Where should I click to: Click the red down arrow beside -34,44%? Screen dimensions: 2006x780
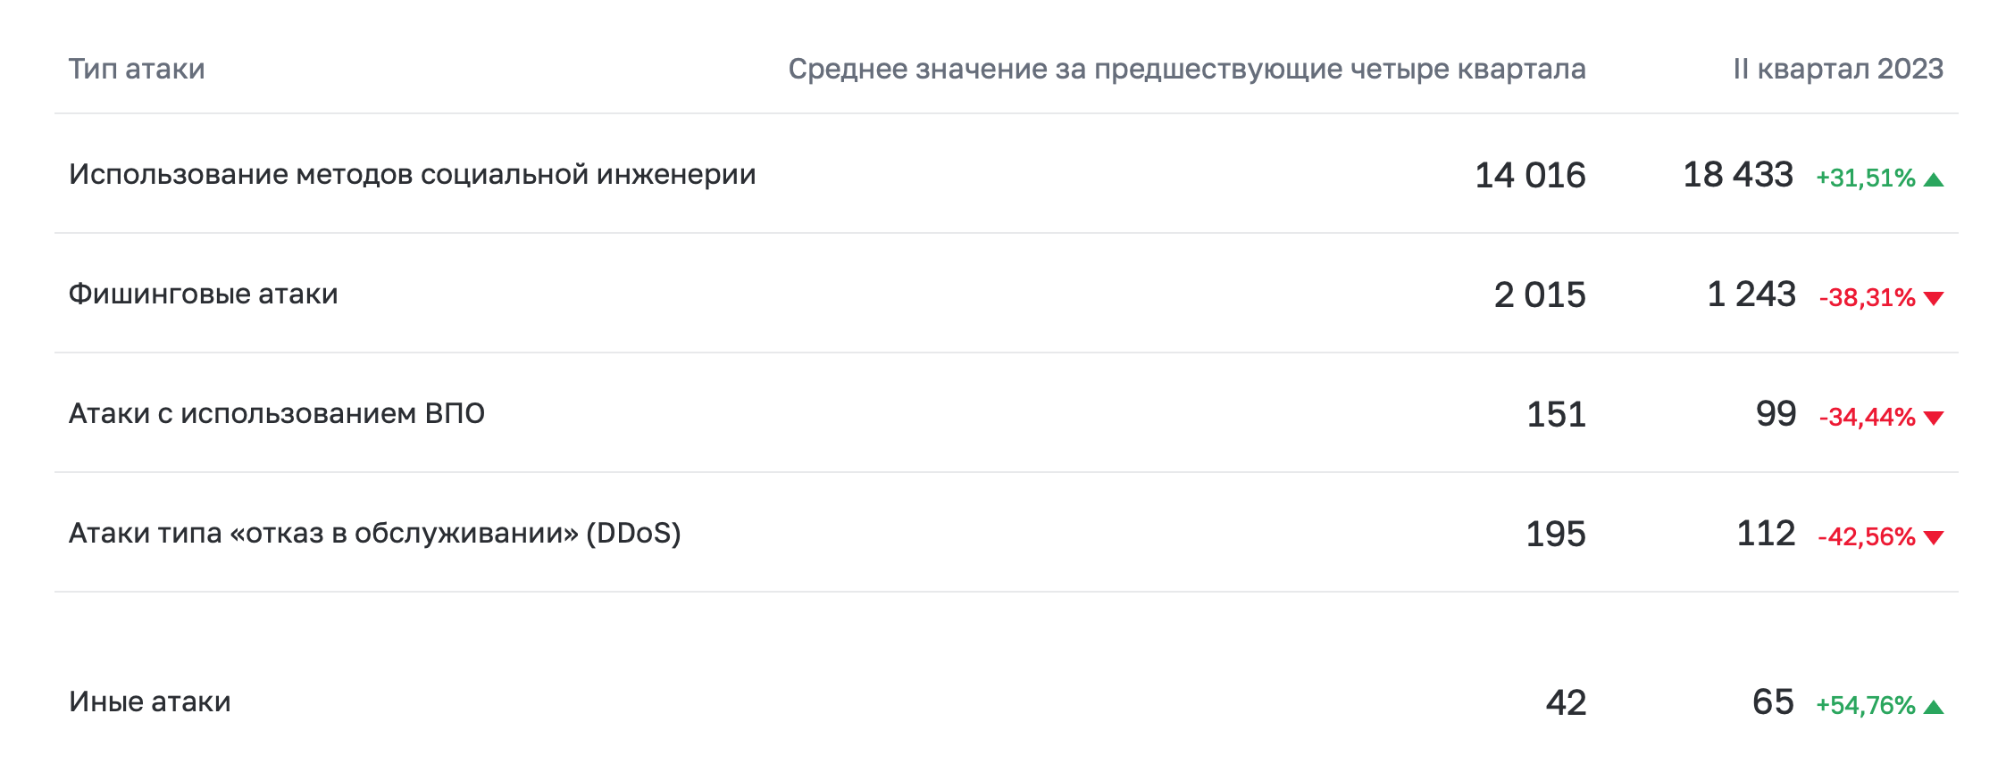[x=1934, y=419]
